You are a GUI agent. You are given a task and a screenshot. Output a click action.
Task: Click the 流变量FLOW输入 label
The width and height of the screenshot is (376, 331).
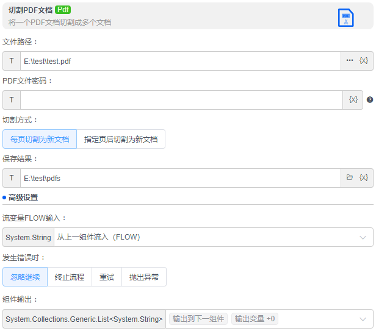(x=34, y=218)
